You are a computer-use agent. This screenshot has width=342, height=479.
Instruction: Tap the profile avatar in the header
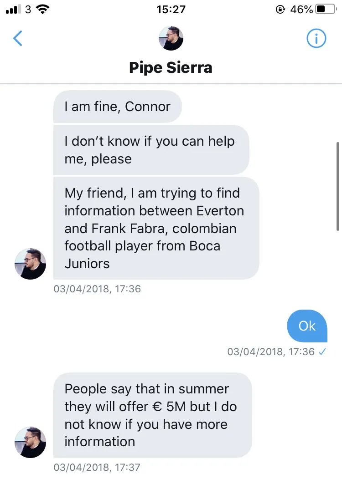[171, 38]
